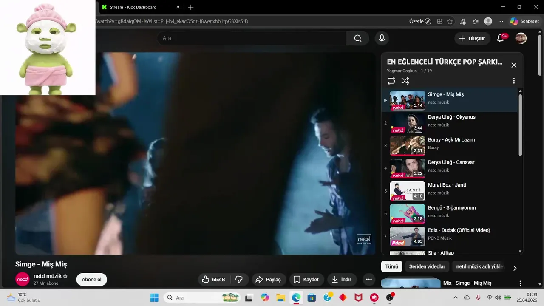Screen dimensions: 544x306
Task: Open the browser media control music icon
Action: tap(463, 21)
